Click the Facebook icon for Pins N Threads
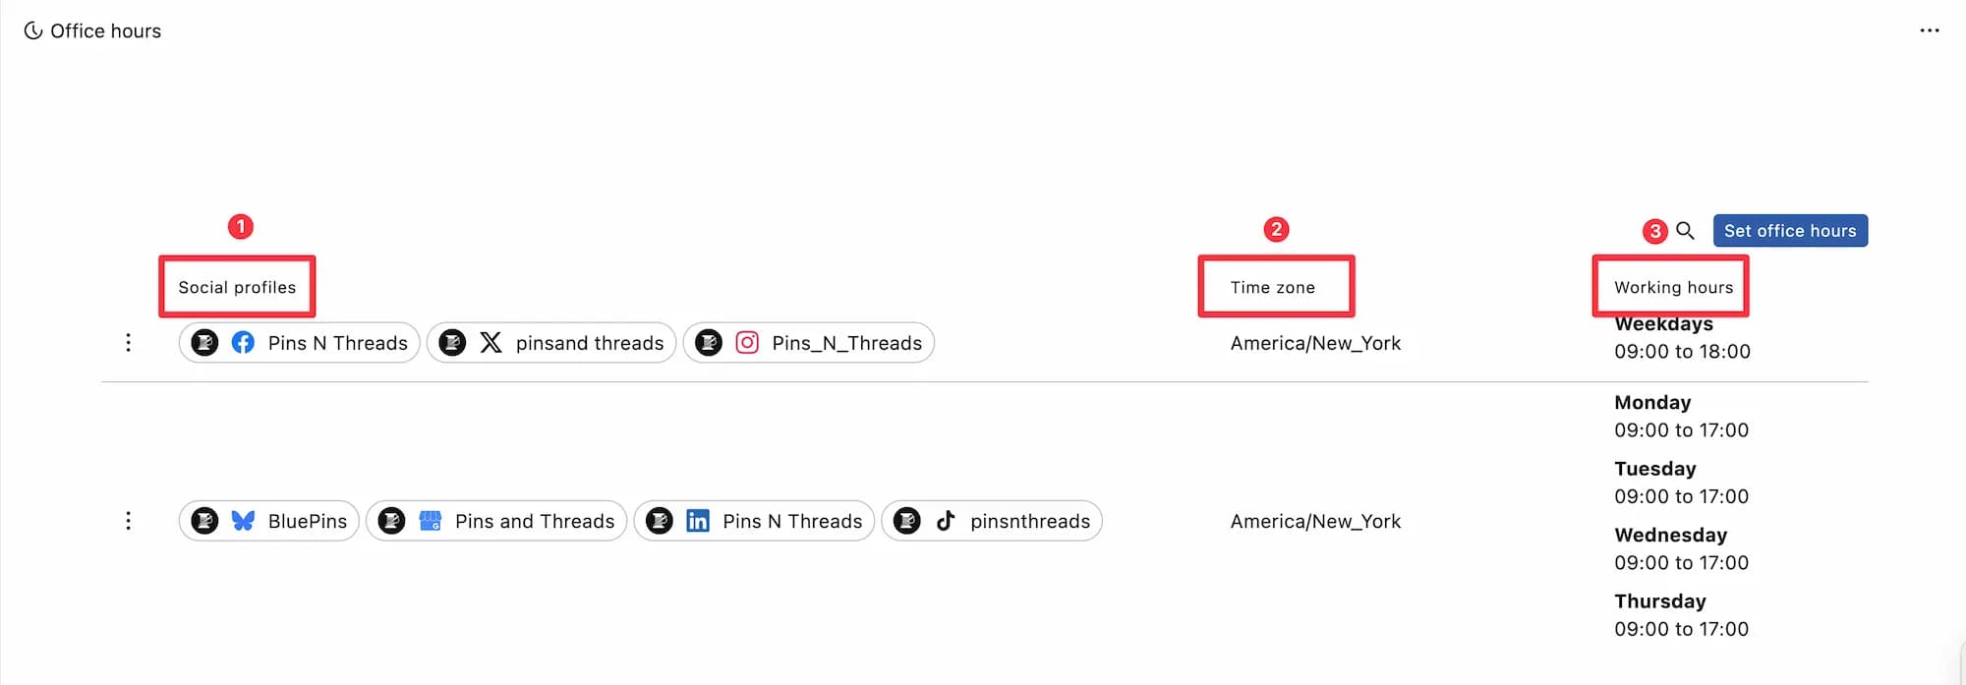1966x685 pixels. (243, 343)
